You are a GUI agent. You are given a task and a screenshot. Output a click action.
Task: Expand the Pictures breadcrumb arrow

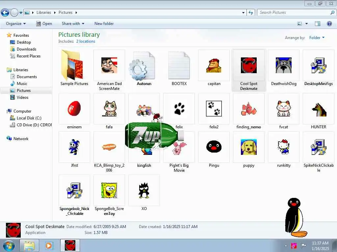coord(76,13)
